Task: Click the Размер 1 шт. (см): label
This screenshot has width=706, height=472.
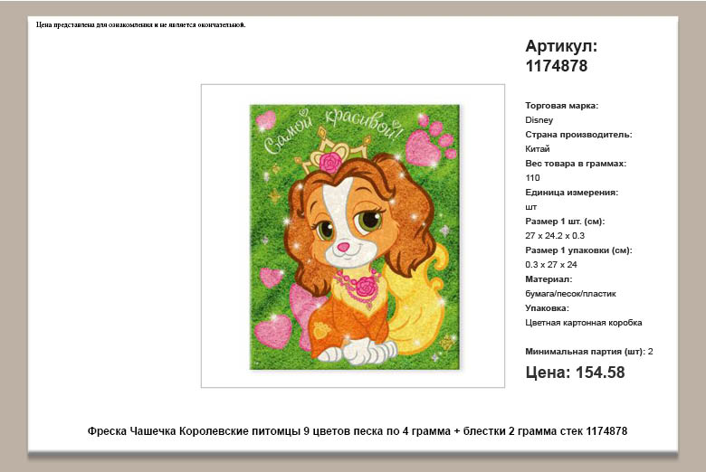Action: (x=565, y=222)
